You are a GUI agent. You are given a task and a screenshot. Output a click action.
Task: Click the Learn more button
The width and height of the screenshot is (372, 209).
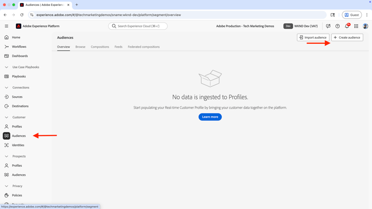click(x=210, y=117)
